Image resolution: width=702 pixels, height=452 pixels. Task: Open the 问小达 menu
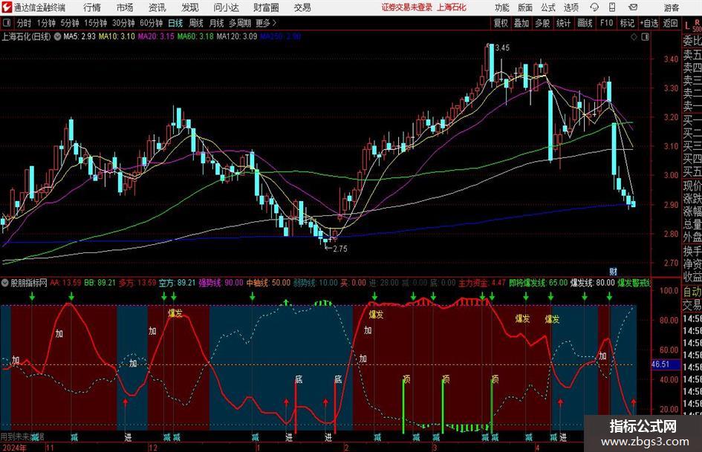226,7
